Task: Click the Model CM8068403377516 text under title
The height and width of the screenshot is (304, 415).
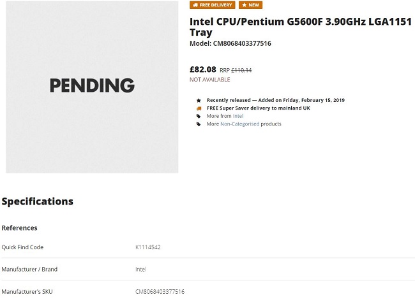Action: pos(230,44)
